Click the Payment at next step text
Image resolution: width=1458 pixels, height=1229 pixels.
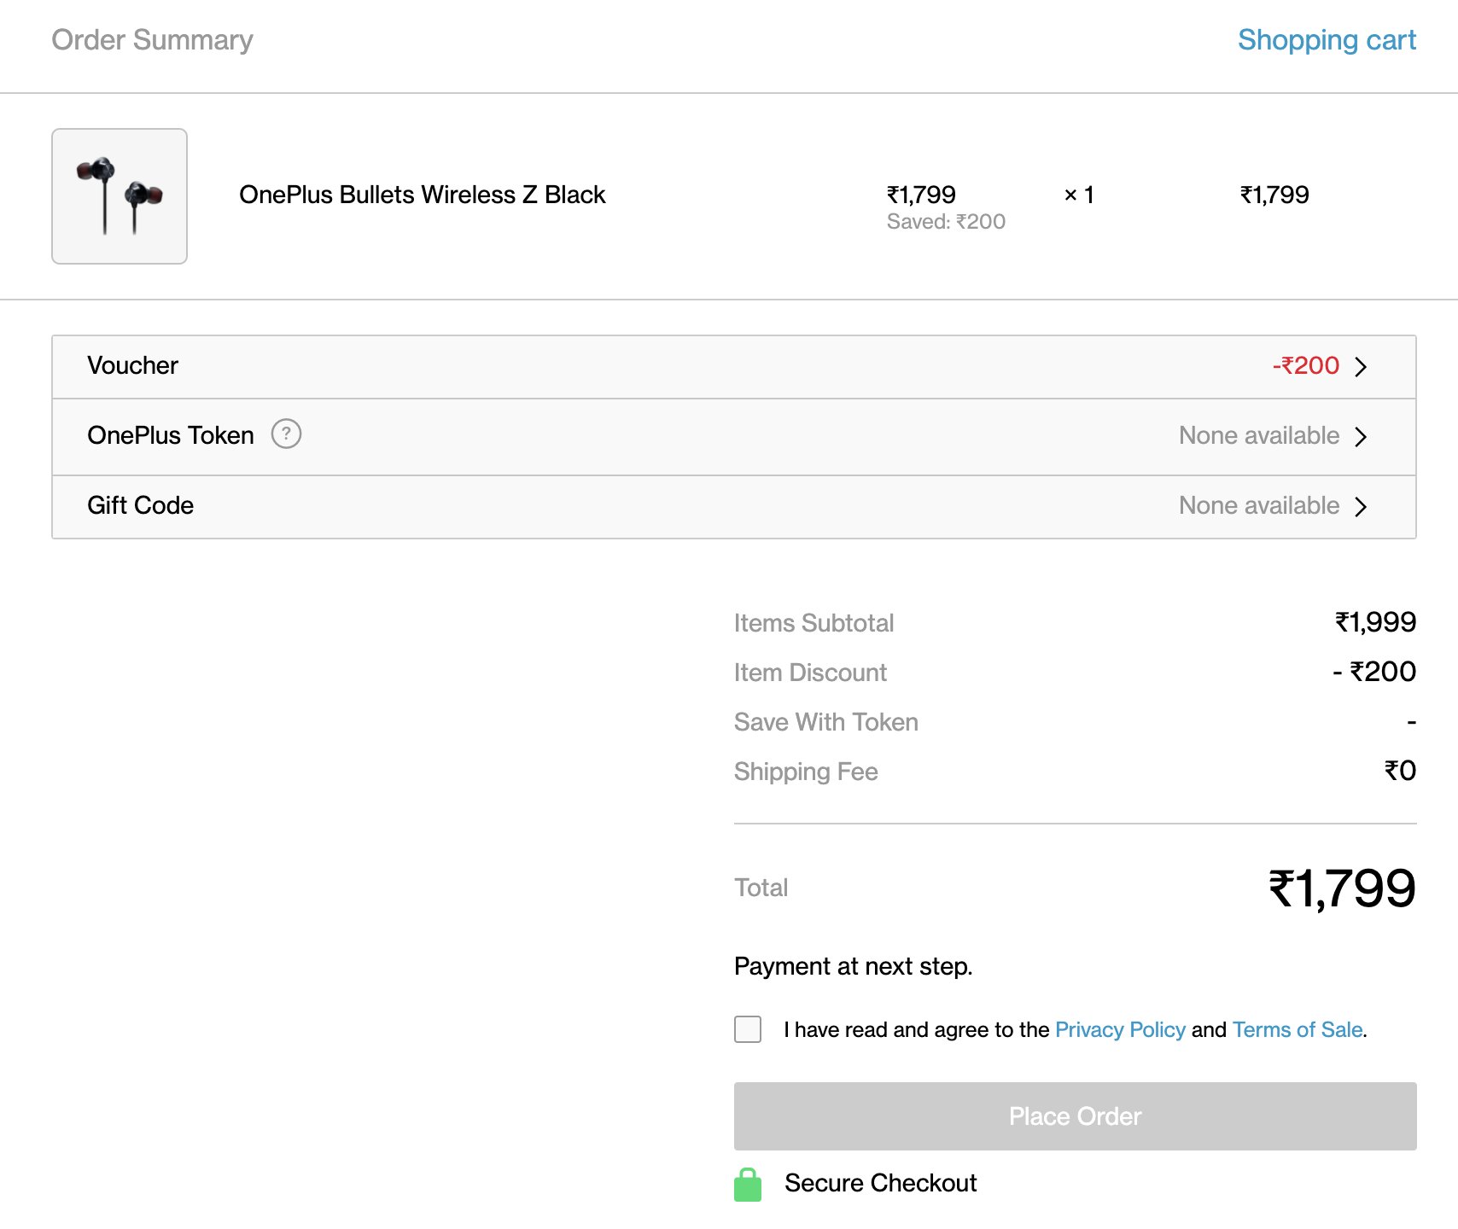pyautogui.click(x=854, y=966)
